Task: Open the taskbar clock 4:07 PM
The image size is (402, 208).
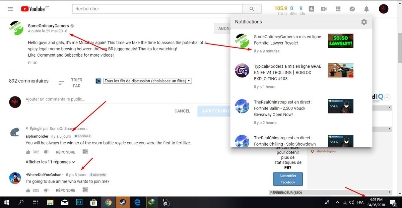Action: 377,202
